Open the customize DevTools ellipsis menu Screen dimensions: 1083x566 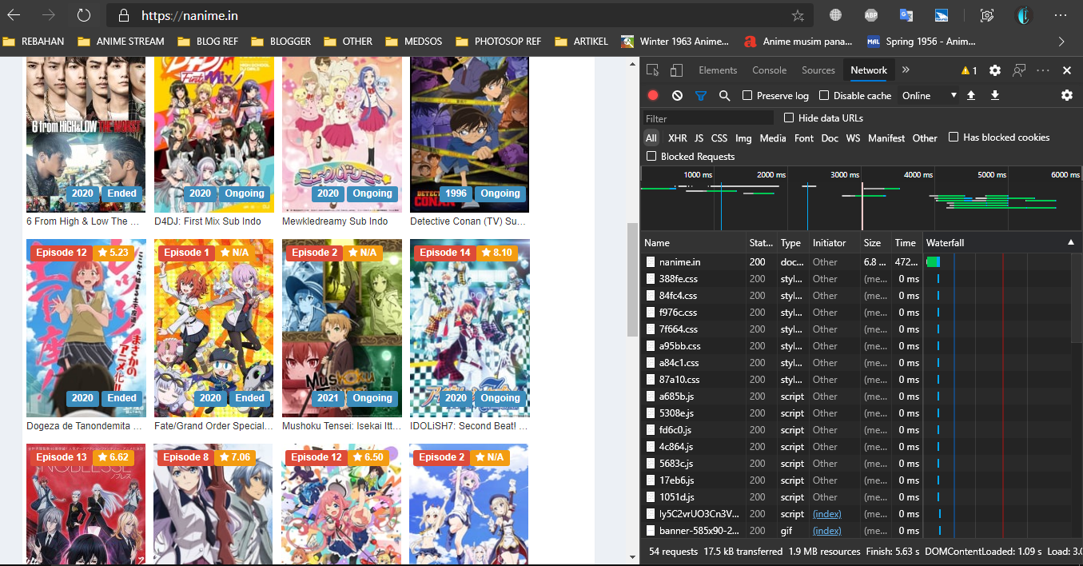pos(1043,70)
